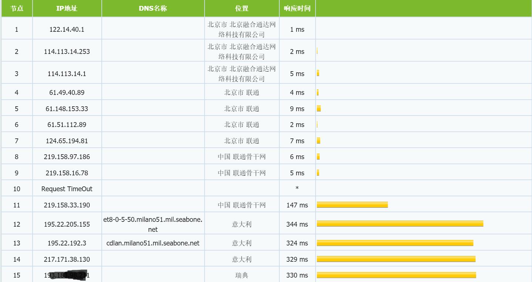This screenshot has height=282, width=532.
Task: Select IP address 114.113.14.1
Action: [x=67, y=74]
